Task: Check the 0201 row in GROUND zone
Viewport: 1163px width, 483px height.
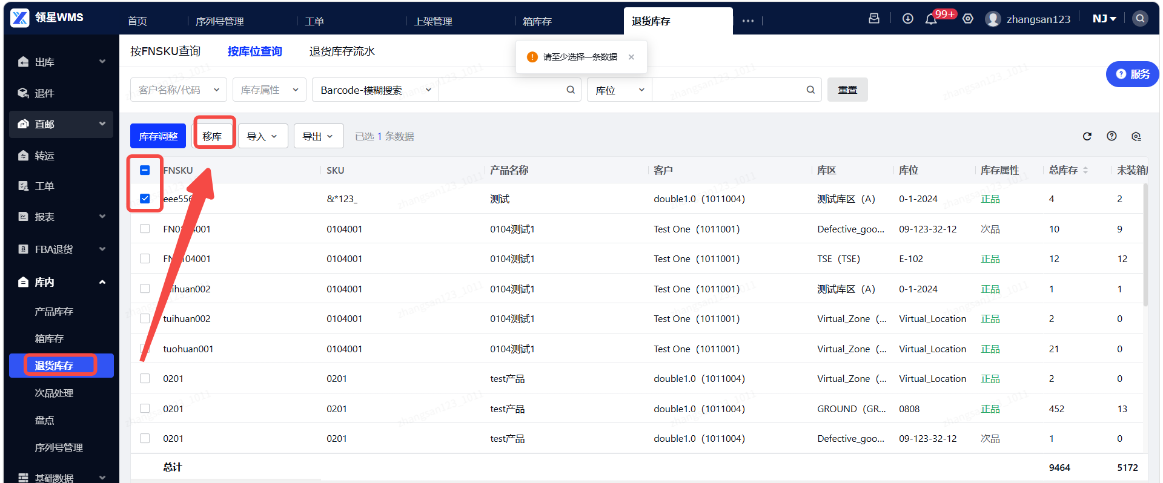Action: tap(145, 409)
